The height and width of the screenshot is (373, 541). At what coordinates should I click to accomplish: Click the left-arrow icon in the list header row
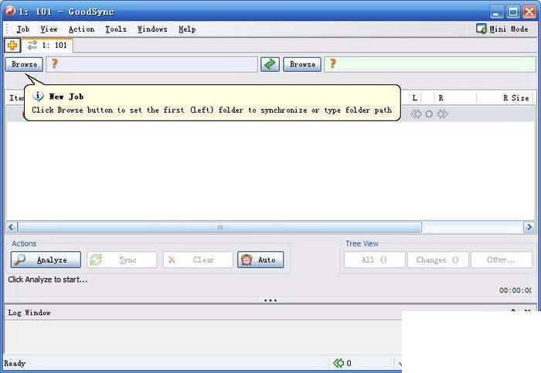coord(416,114)
